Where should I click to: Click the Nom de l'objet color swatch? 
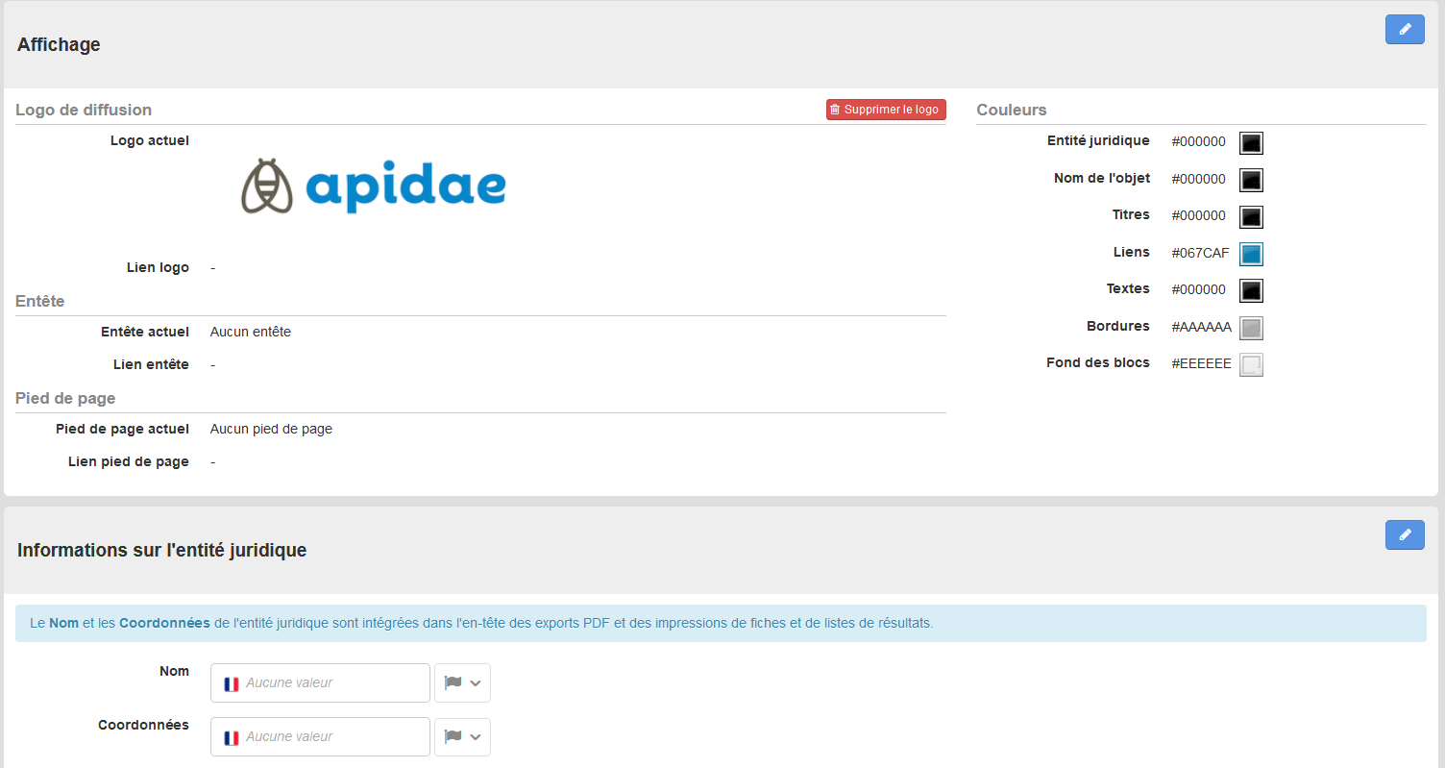point(1251,180)
